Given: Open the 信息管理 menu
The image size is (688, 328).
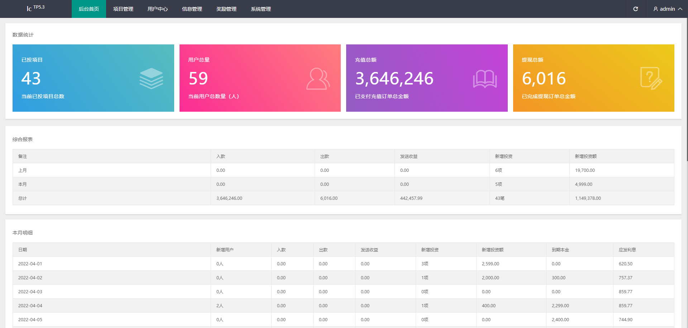Looking at the screenshot, I should click(x=192, y=9).
